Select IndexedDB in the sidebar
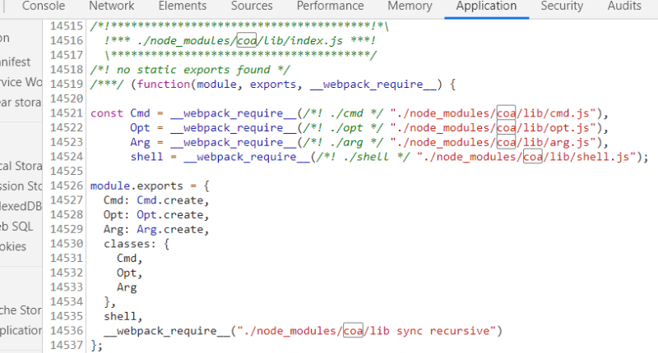 [21, 206]
